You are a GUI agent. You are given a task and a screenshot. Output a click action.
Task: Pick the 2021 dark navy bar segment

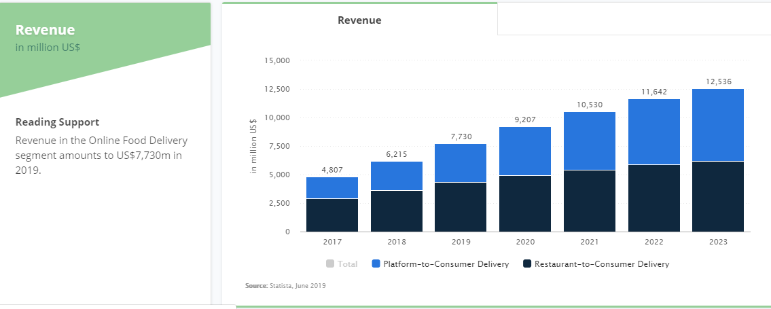point(590,200)
